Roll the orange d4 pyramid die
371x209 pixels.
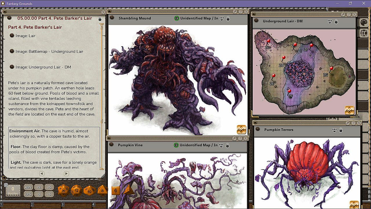128,190
